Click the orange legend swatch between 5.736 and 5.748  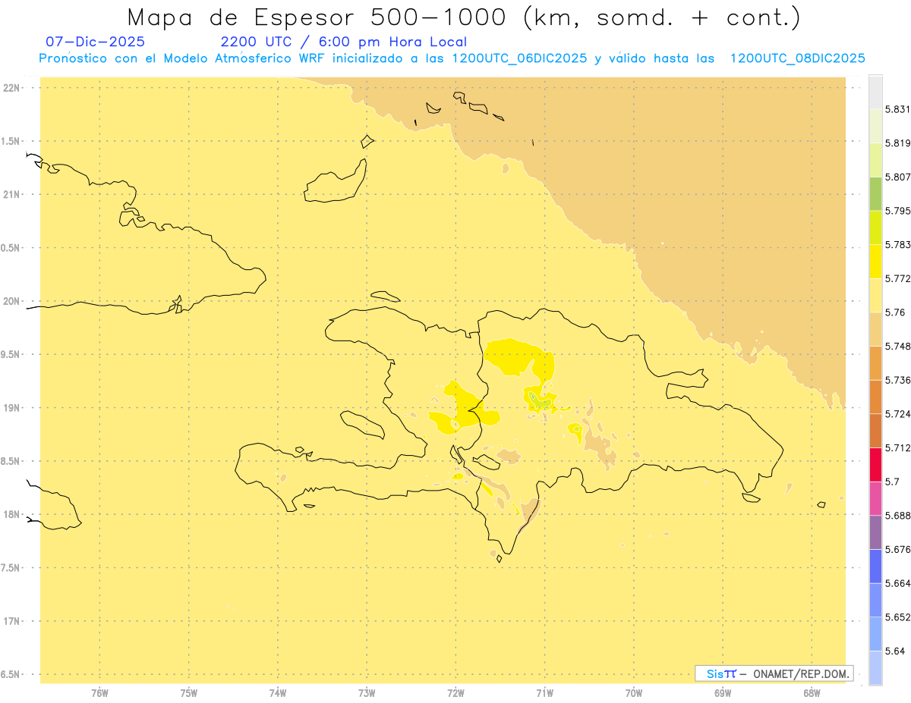tap(875, 363)
